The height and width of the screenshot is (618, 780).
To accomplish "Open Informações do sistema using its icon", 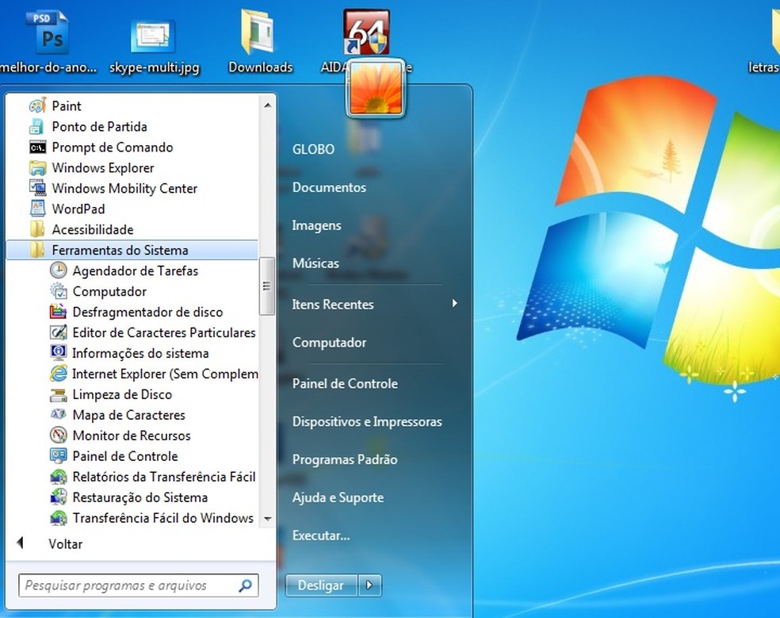I will [58, 352].
